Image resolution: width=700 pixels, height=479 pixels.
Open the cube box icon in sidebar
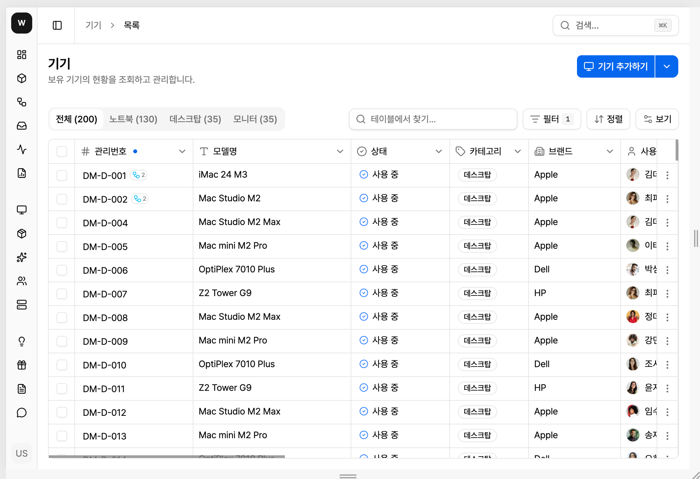point(22,78)
